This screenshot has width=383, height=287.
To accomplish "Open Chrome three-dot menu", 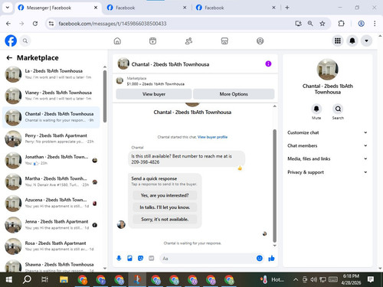I will click(375, 24).
